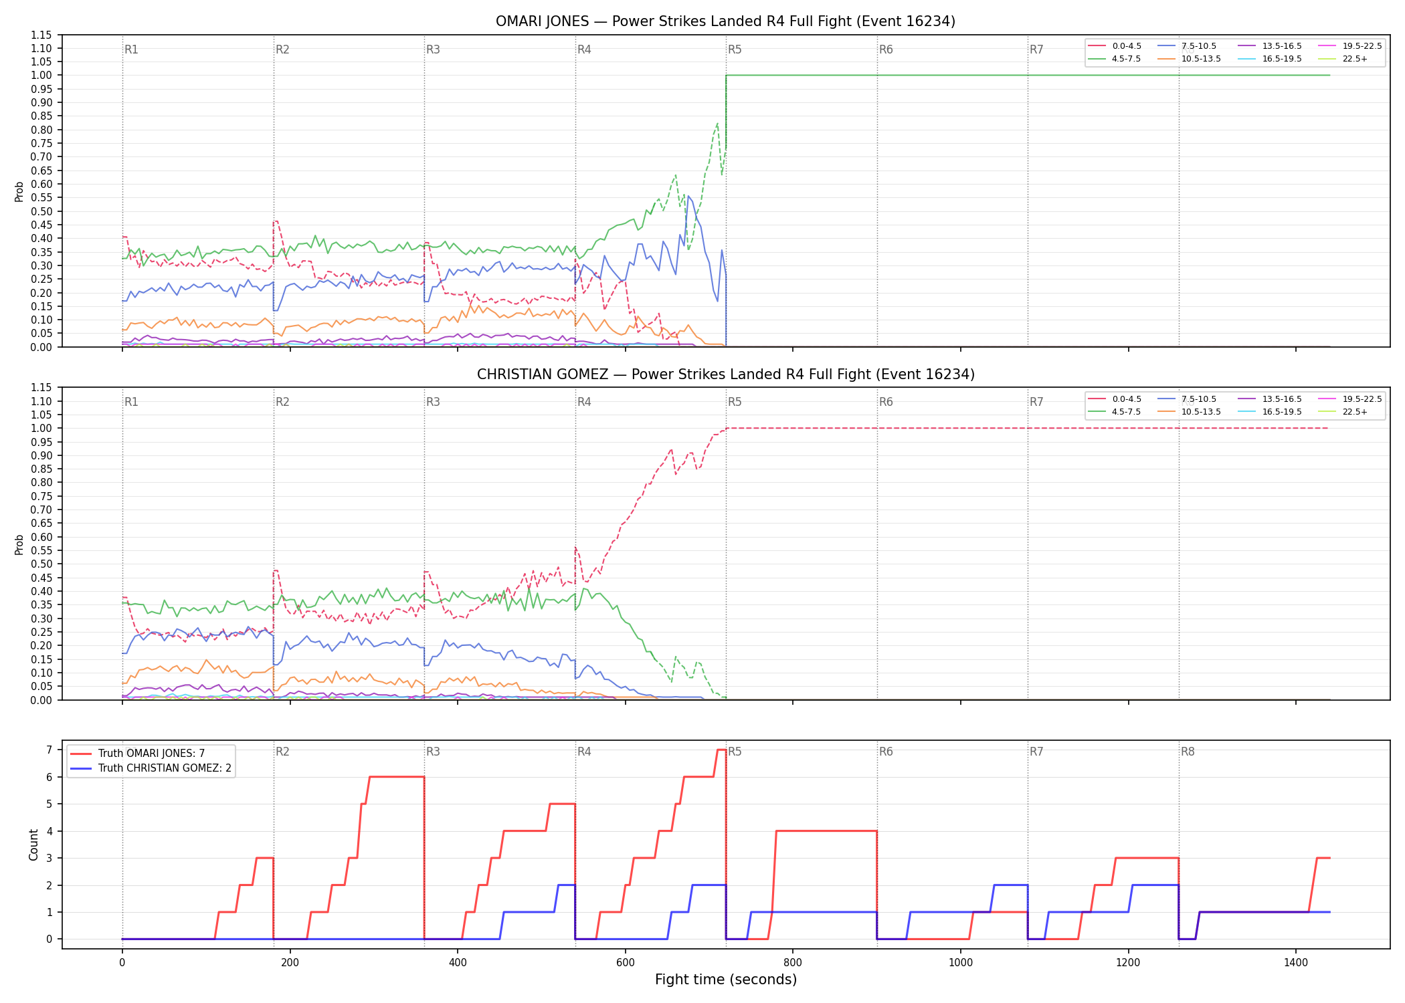1405x1003 pixels.
Task: Click the 1400 tick on the x-axis
Action: tap(1296, 963)
